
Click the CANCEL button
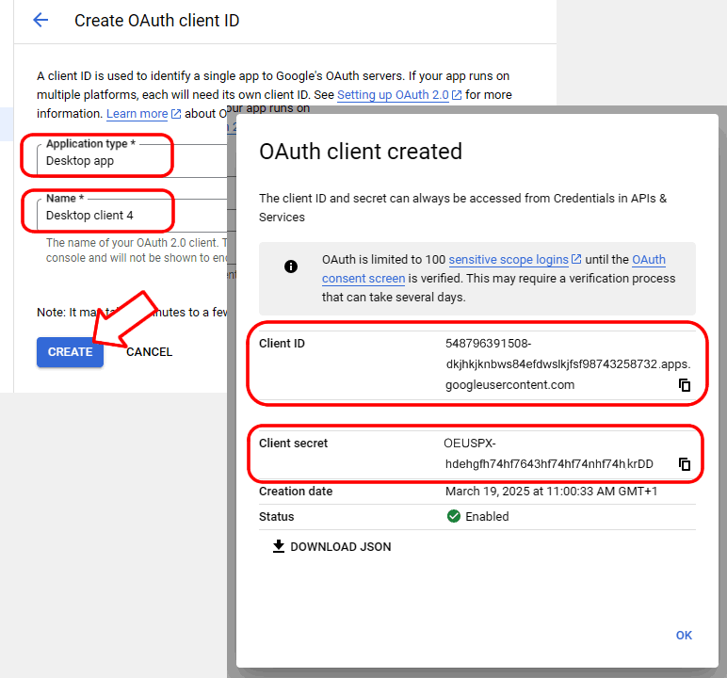click(150, 352)
